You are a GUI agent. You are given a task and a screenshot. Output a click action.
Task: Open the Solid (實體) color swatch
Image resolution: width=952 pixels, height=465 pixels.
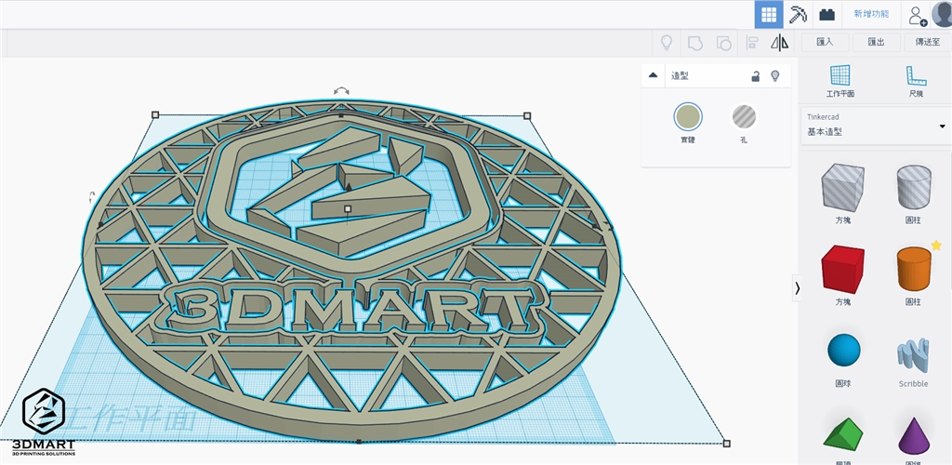pos(688,117)
